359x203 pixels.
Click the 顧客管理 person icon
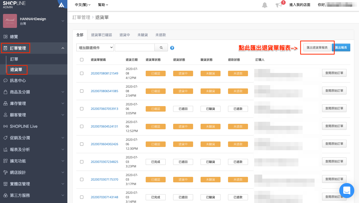[x=5, y=115]
